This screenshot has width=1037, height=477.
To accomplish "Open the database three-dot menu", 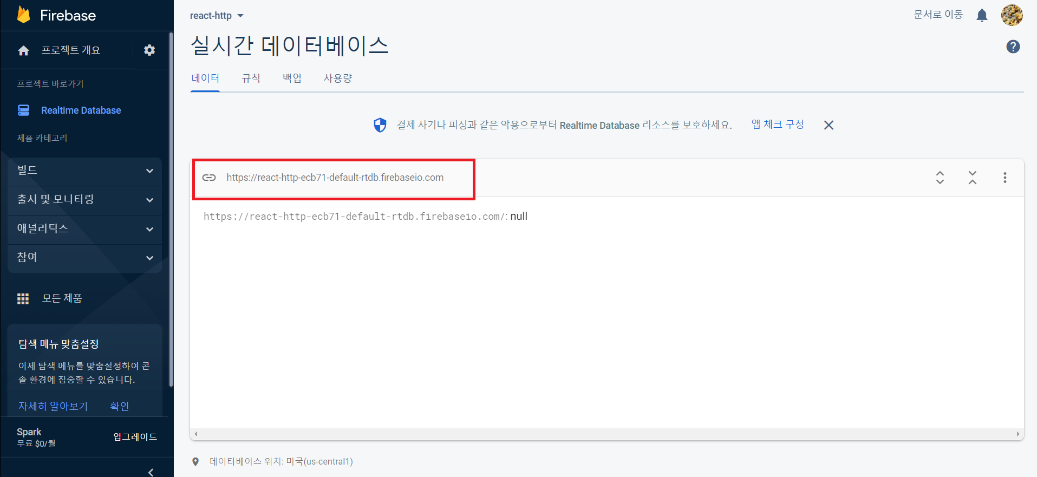I will tap(1005, 178).
